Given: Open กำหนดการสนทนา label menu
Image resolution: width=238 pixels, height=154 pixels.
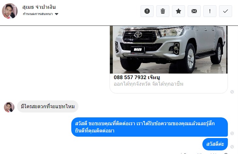Looking at the screenshot, I should point(38,14).
